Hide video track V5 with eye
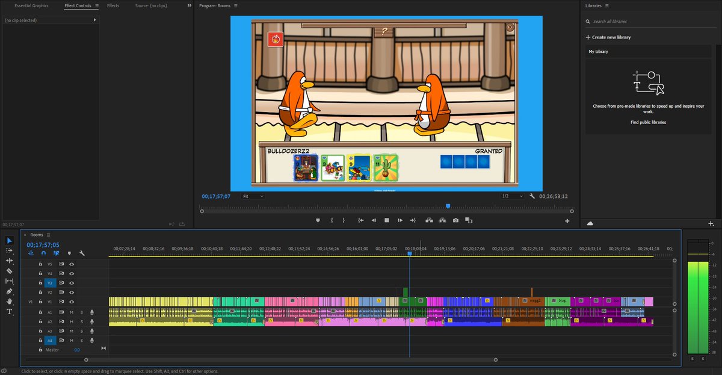 click(x=71, y=264)
